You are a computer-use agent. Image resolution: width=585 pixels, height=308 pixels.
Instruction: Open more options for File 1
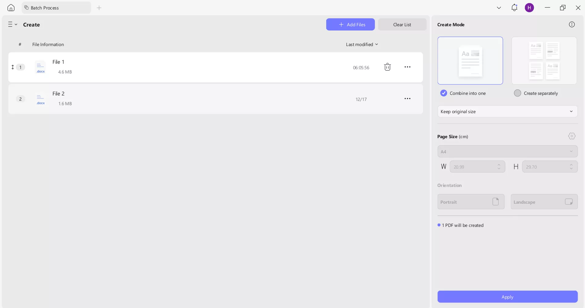407,67
